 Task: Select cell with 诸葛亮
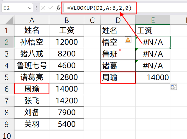click(x=32, y=77)
